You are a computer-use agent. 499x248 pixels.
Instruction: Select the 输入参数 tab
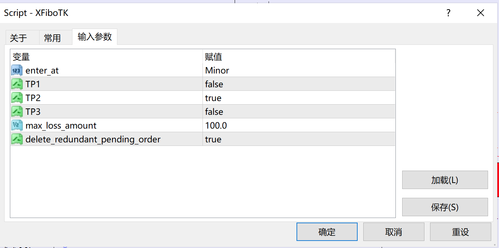(95, 37)
